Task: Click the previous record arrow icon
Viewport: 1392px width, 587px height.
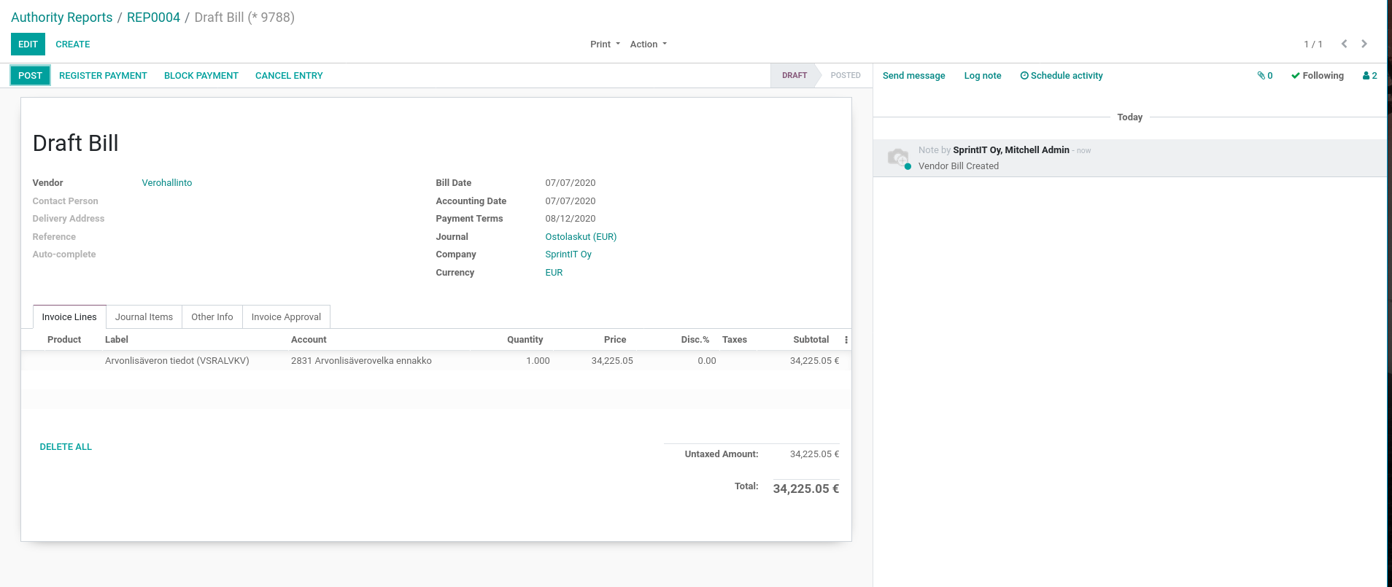Action: 1344,44
